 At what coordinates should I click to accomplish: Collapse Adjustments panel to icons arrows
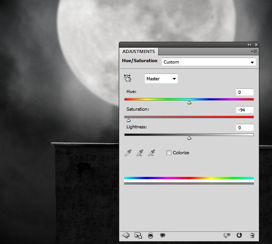pos(249,45)
